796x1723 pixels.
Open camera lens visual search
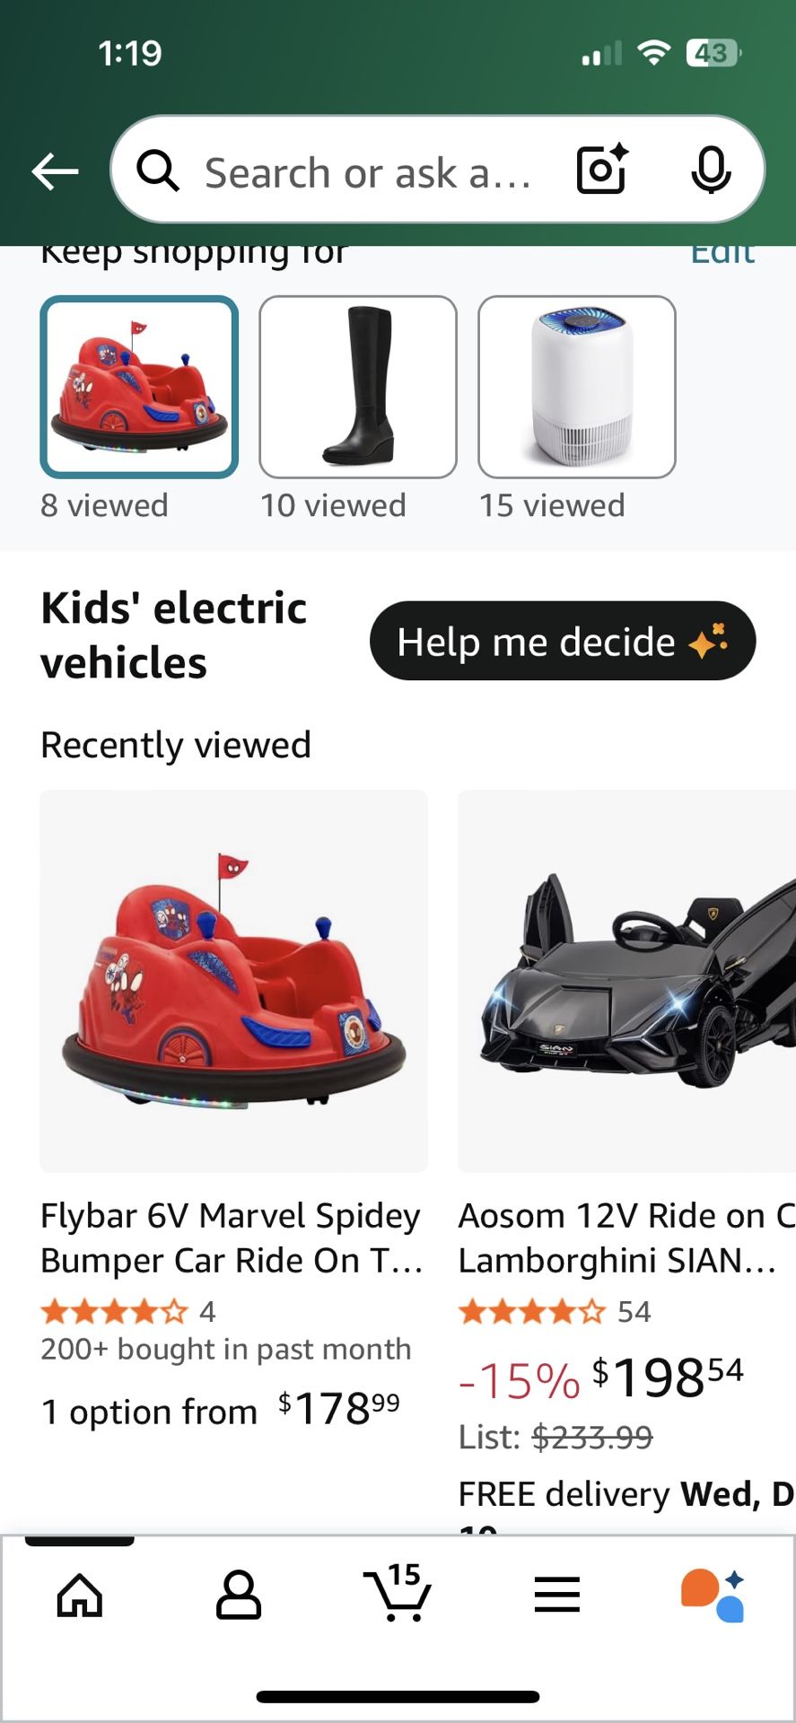point(601,170)
